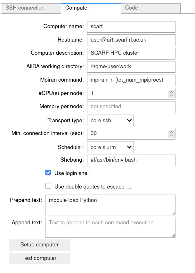
Task: Expand the Scheduler dropdown
Action: tap(110, 147)
